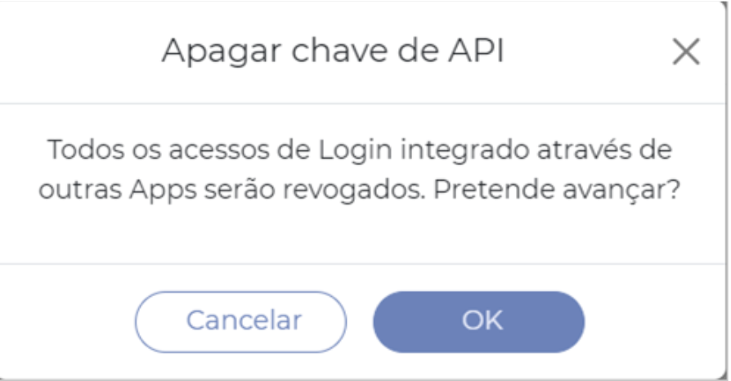Abort API key deletion using Cancelar
The image size is (731, 381).
coord(240,322)
